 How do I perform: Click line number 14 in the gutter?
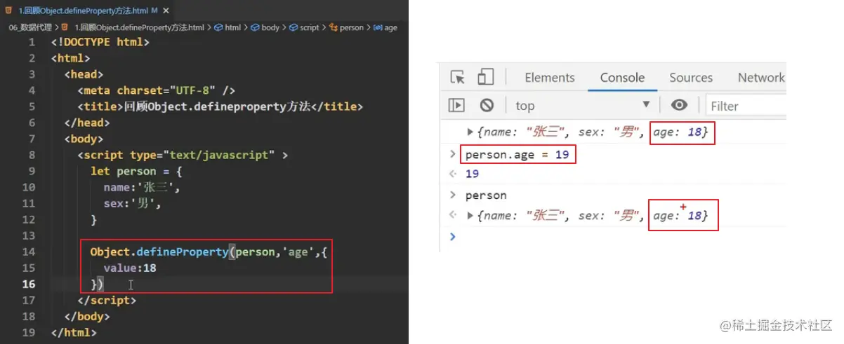[29, 252]
